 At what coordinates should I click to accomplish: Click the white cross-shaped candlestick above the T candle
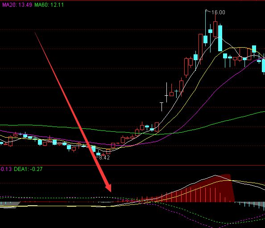pos(167,93)
